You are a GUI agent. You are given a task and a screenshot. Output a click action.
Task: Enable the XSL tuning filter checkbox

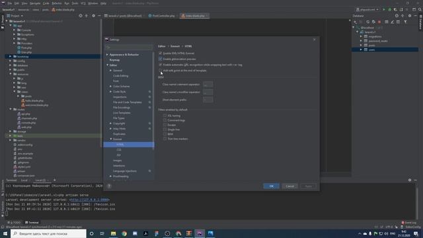[165, 116]
